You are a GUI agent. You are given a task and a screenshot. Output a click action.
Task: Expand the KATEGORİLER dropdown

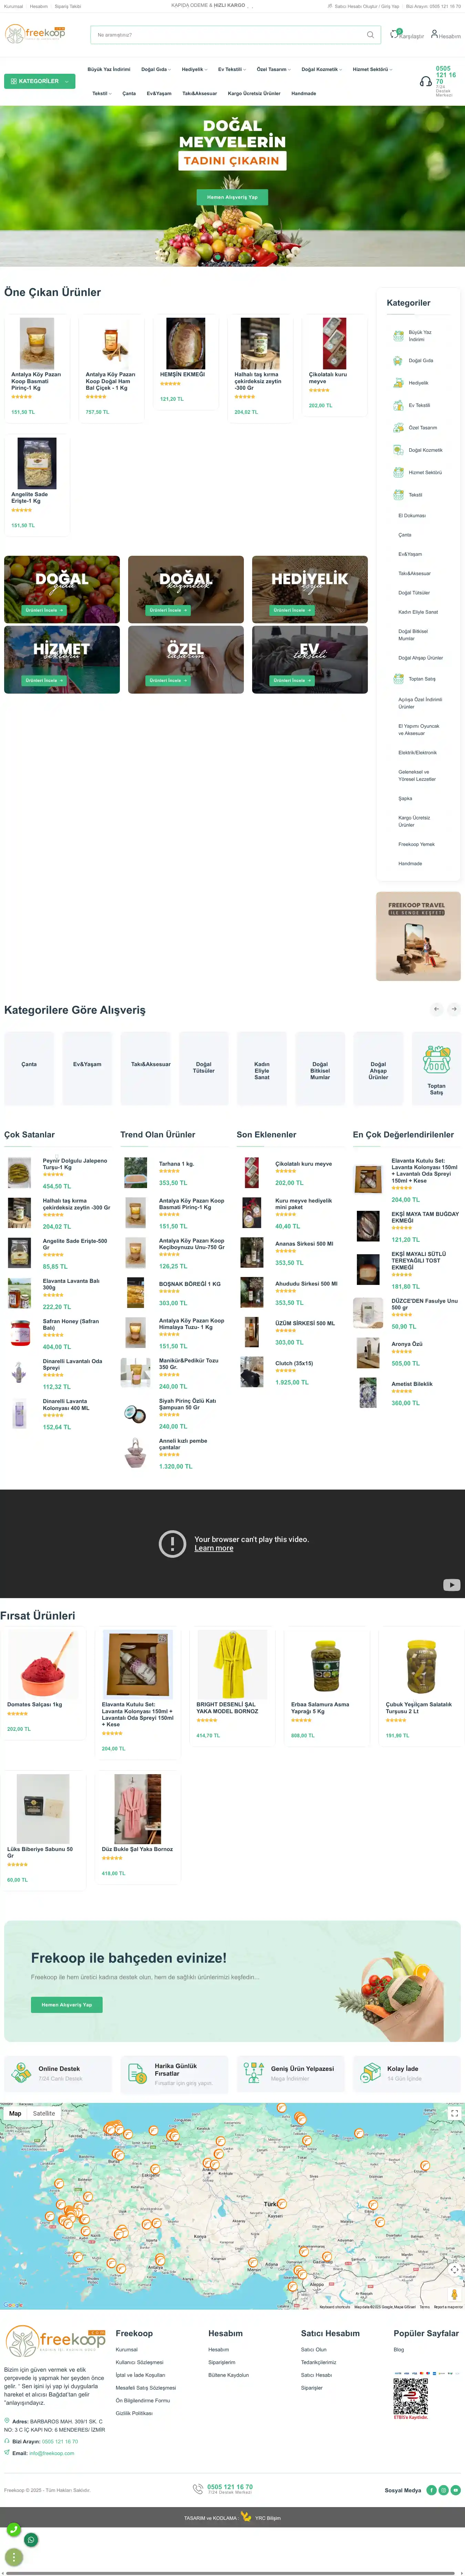coord(40,81)
